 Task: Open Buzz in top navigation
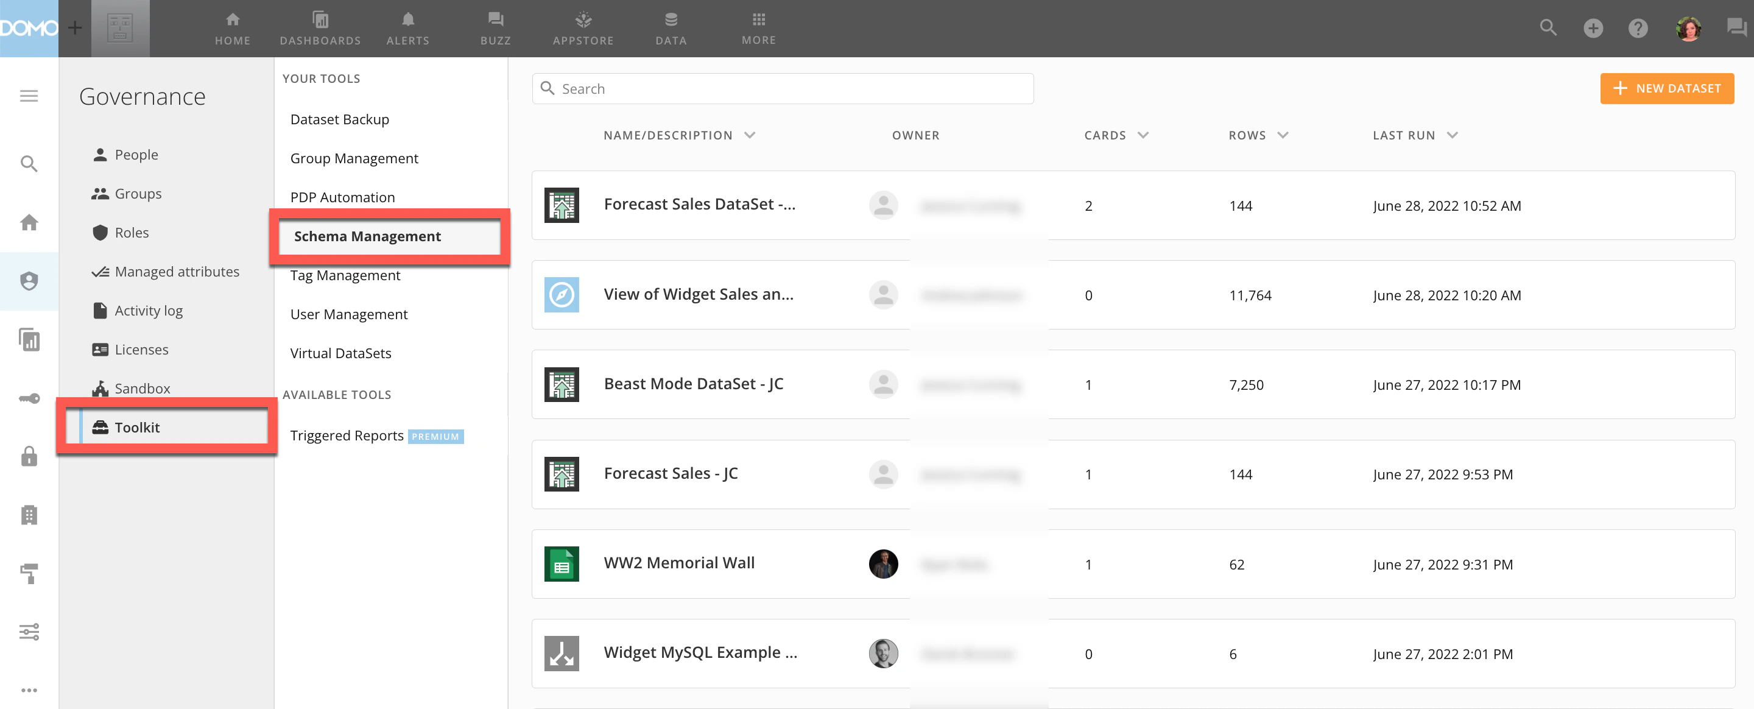coord(496,29)
